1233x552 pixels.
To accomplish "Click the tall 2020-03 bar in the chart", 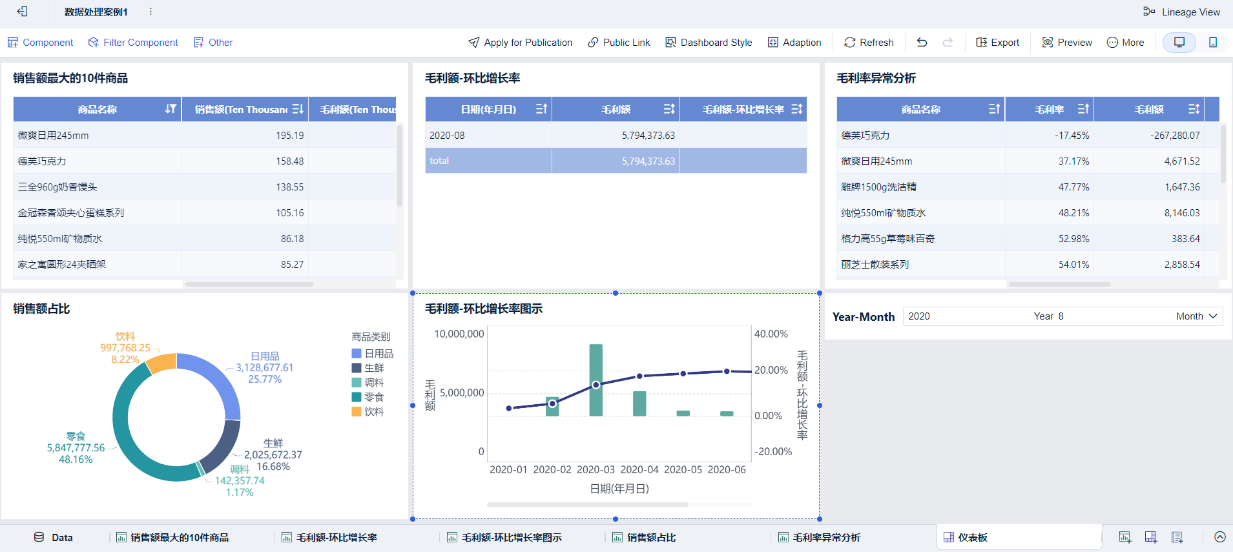I will (596, 380).
